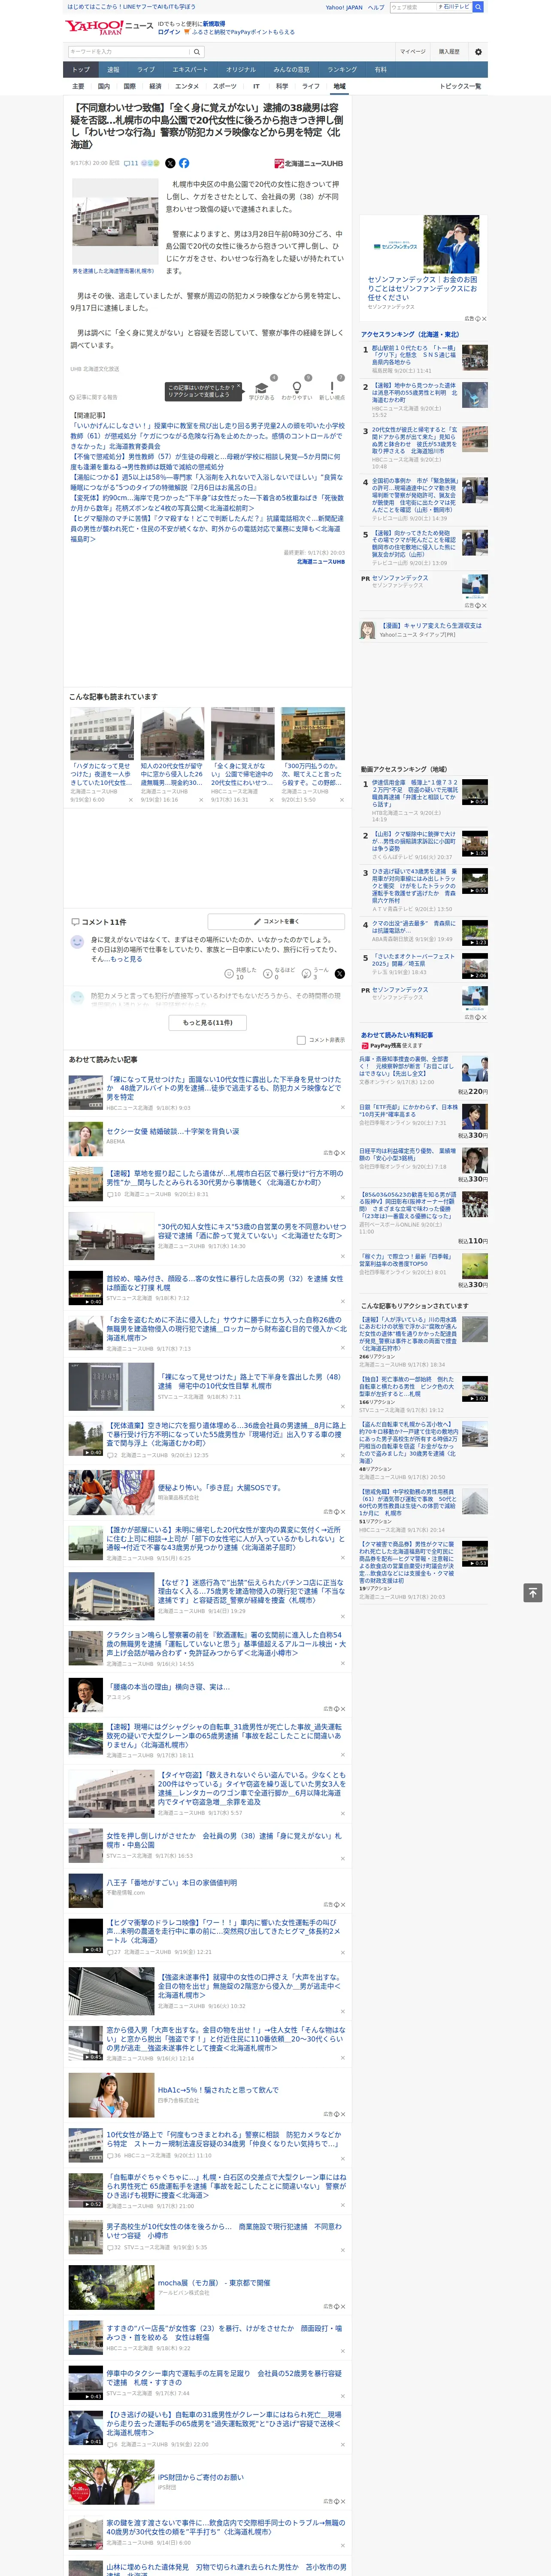
Task: Open comment count icon showing 11
Action: (x=131, y=163)
